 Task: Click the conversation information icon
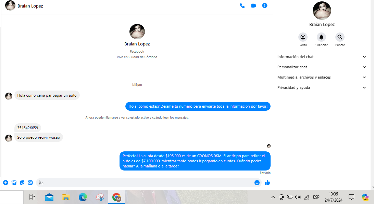tap(264, 5)
